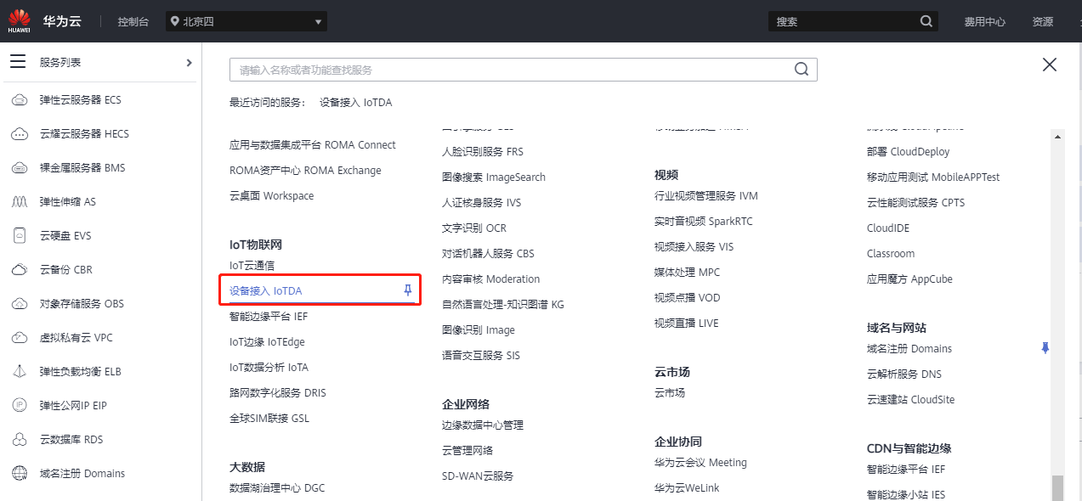Click the RDS cloud database sidebar icon
The width and height of the screenshot is (1082, 501).
pyautogui.click(x=19, y=440)
